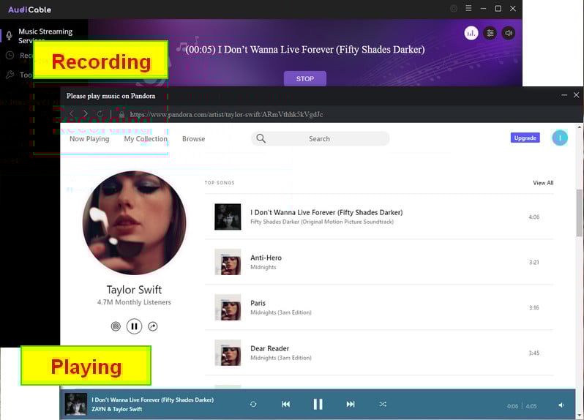
Task: Open the profile avatar menu
Action: tap(560, 138)
